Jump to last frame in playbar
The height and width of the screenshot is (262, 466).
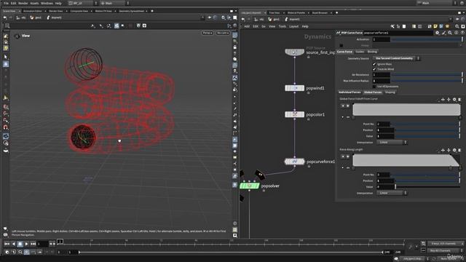[x=33, y=244]
